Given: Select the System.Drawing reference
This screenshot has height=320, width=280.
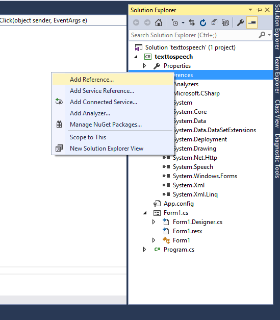Looking at the screenshot, I should pos(195,149).
